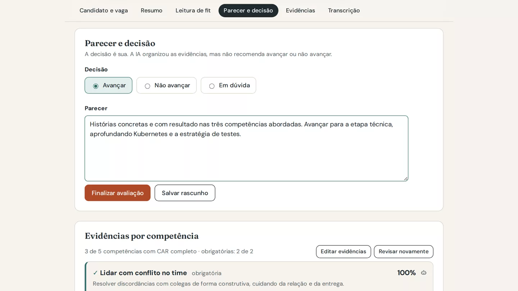Click the Evidências por competência heading
This screenshot has width=518, height=291.
point(142,236)
